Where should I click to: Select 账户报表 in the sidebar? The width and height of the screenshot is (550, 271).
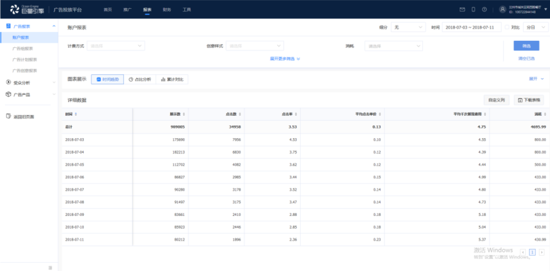29,38
